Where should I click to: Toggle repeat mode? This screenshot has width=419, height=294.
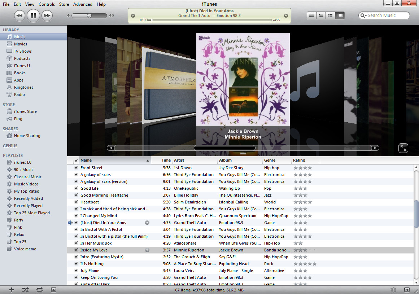(x=40, y=289)
